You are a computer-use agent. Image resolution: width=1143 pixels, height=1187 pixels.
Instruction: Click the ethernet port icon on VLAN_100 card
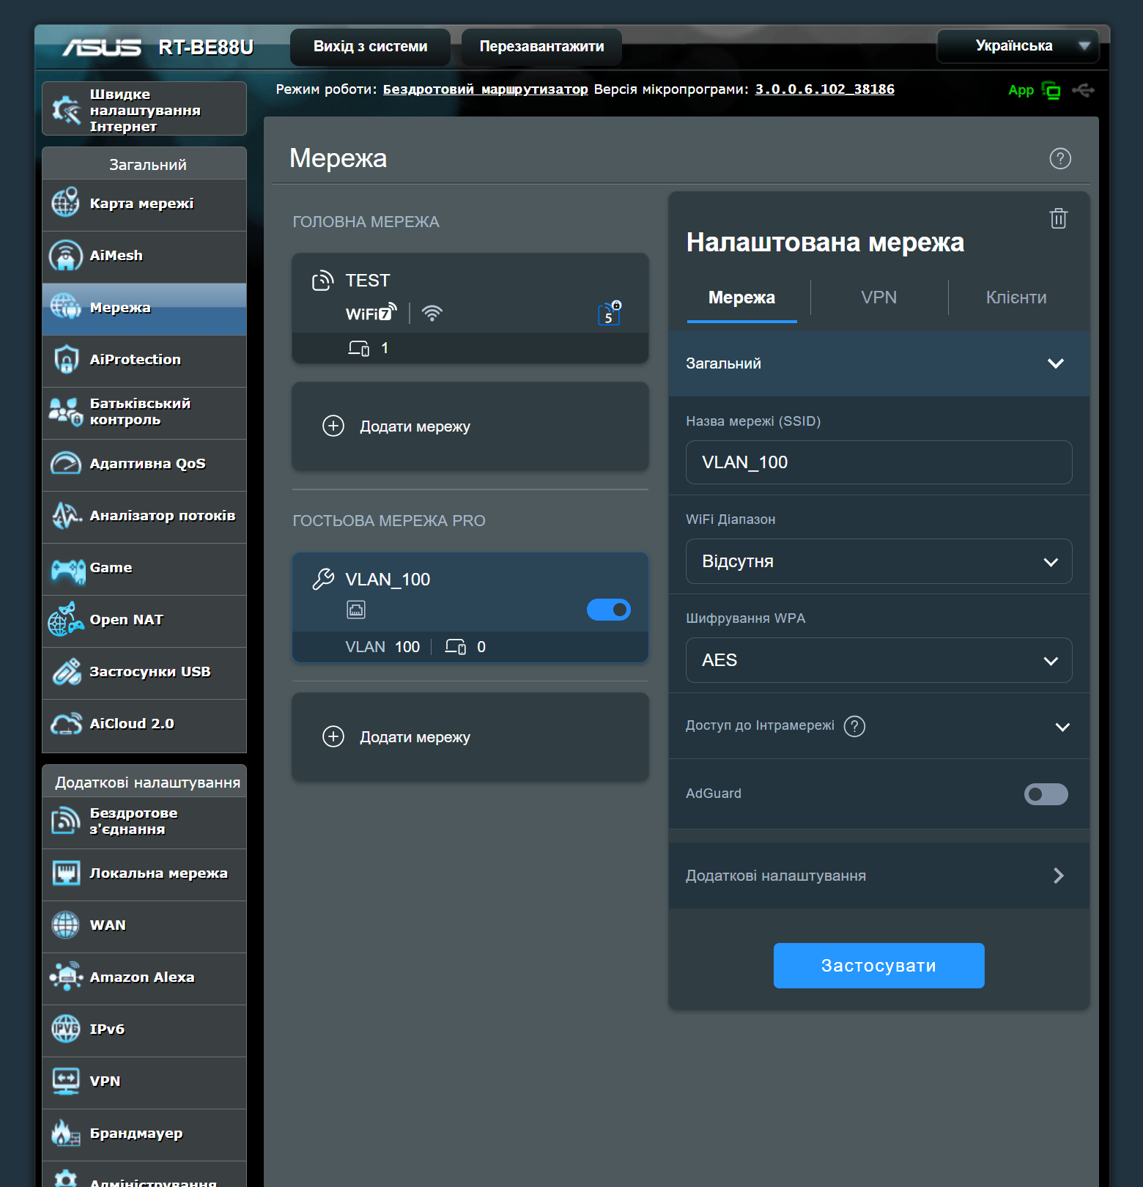pos(356,610)
